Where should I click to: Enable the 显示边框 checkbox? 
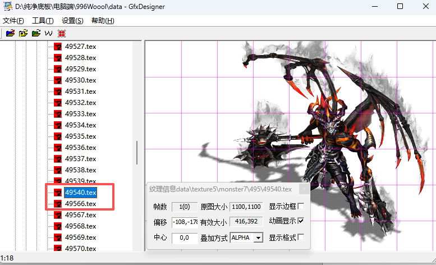[x=301, y=206]
